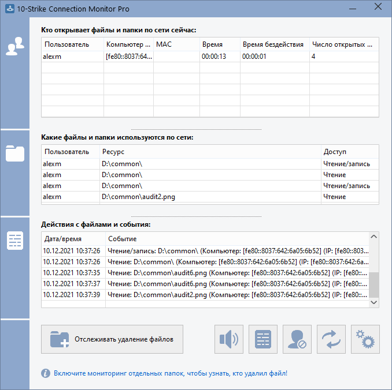
Task: Click the 00:00:13 time cell
Action: point(220,57)
